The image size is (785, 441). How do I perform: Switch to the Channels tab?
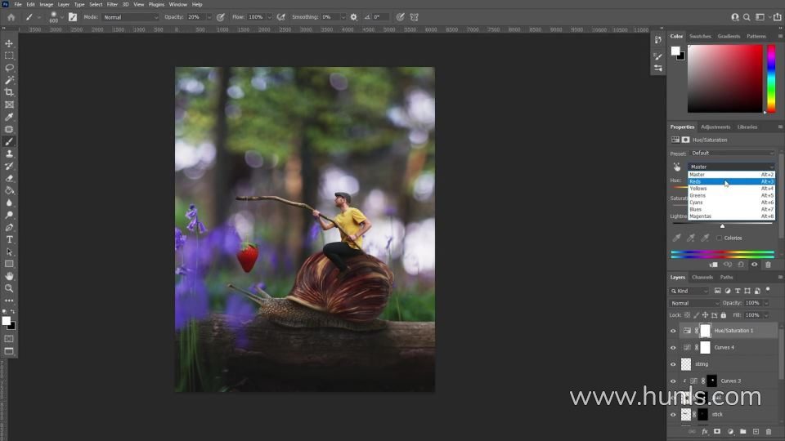pos(702,277)
